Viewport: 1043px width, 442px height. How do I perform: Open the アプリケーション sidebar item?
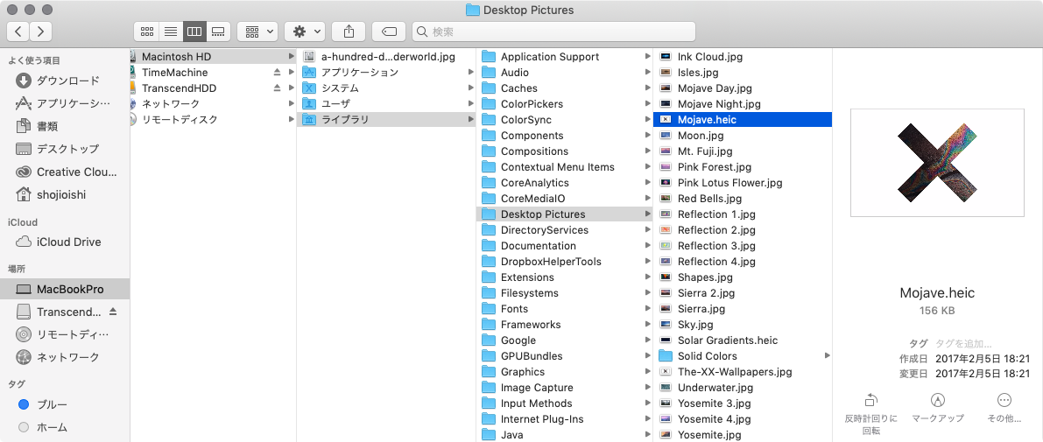click(65, 103)
